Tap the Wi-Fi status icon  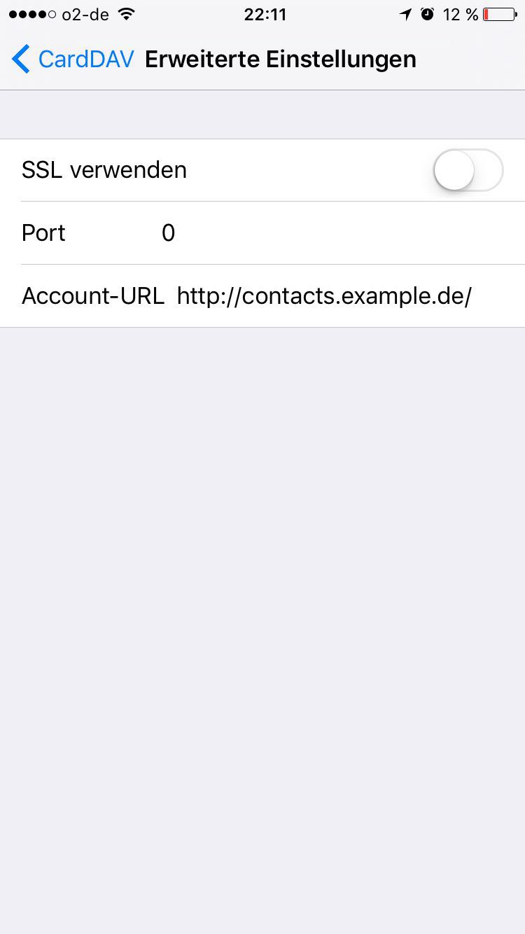(x=126, y=14)
